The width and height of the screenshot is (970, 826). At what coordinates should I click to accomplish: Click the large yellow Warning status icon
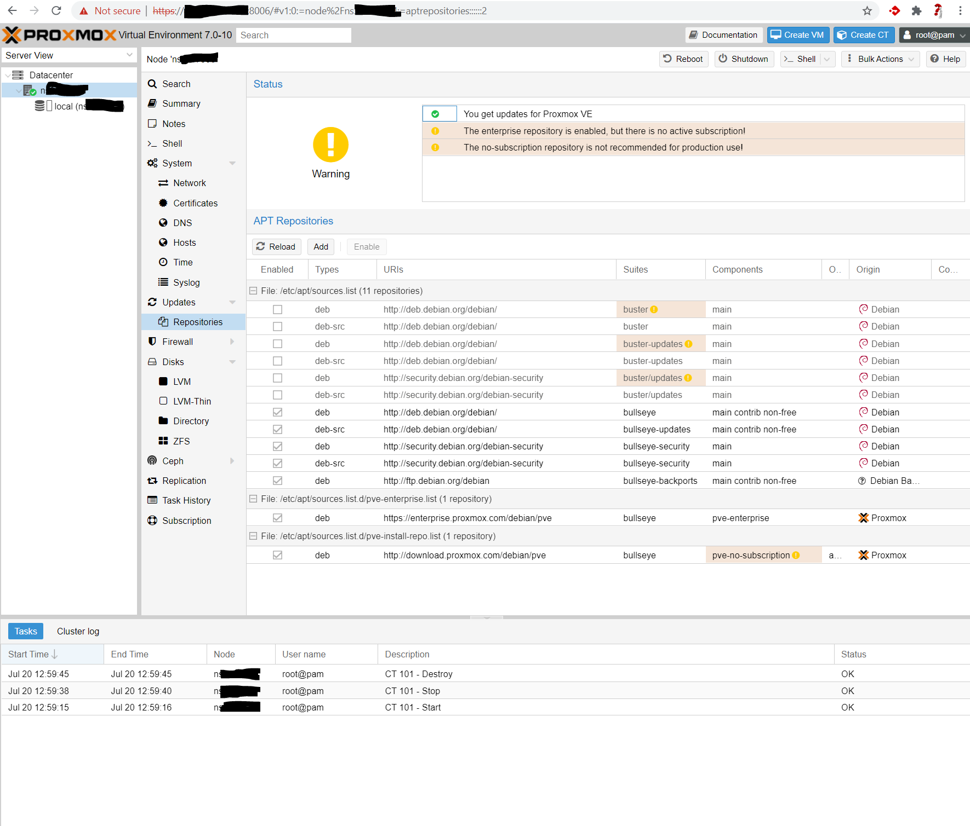[x=330, y=145]
